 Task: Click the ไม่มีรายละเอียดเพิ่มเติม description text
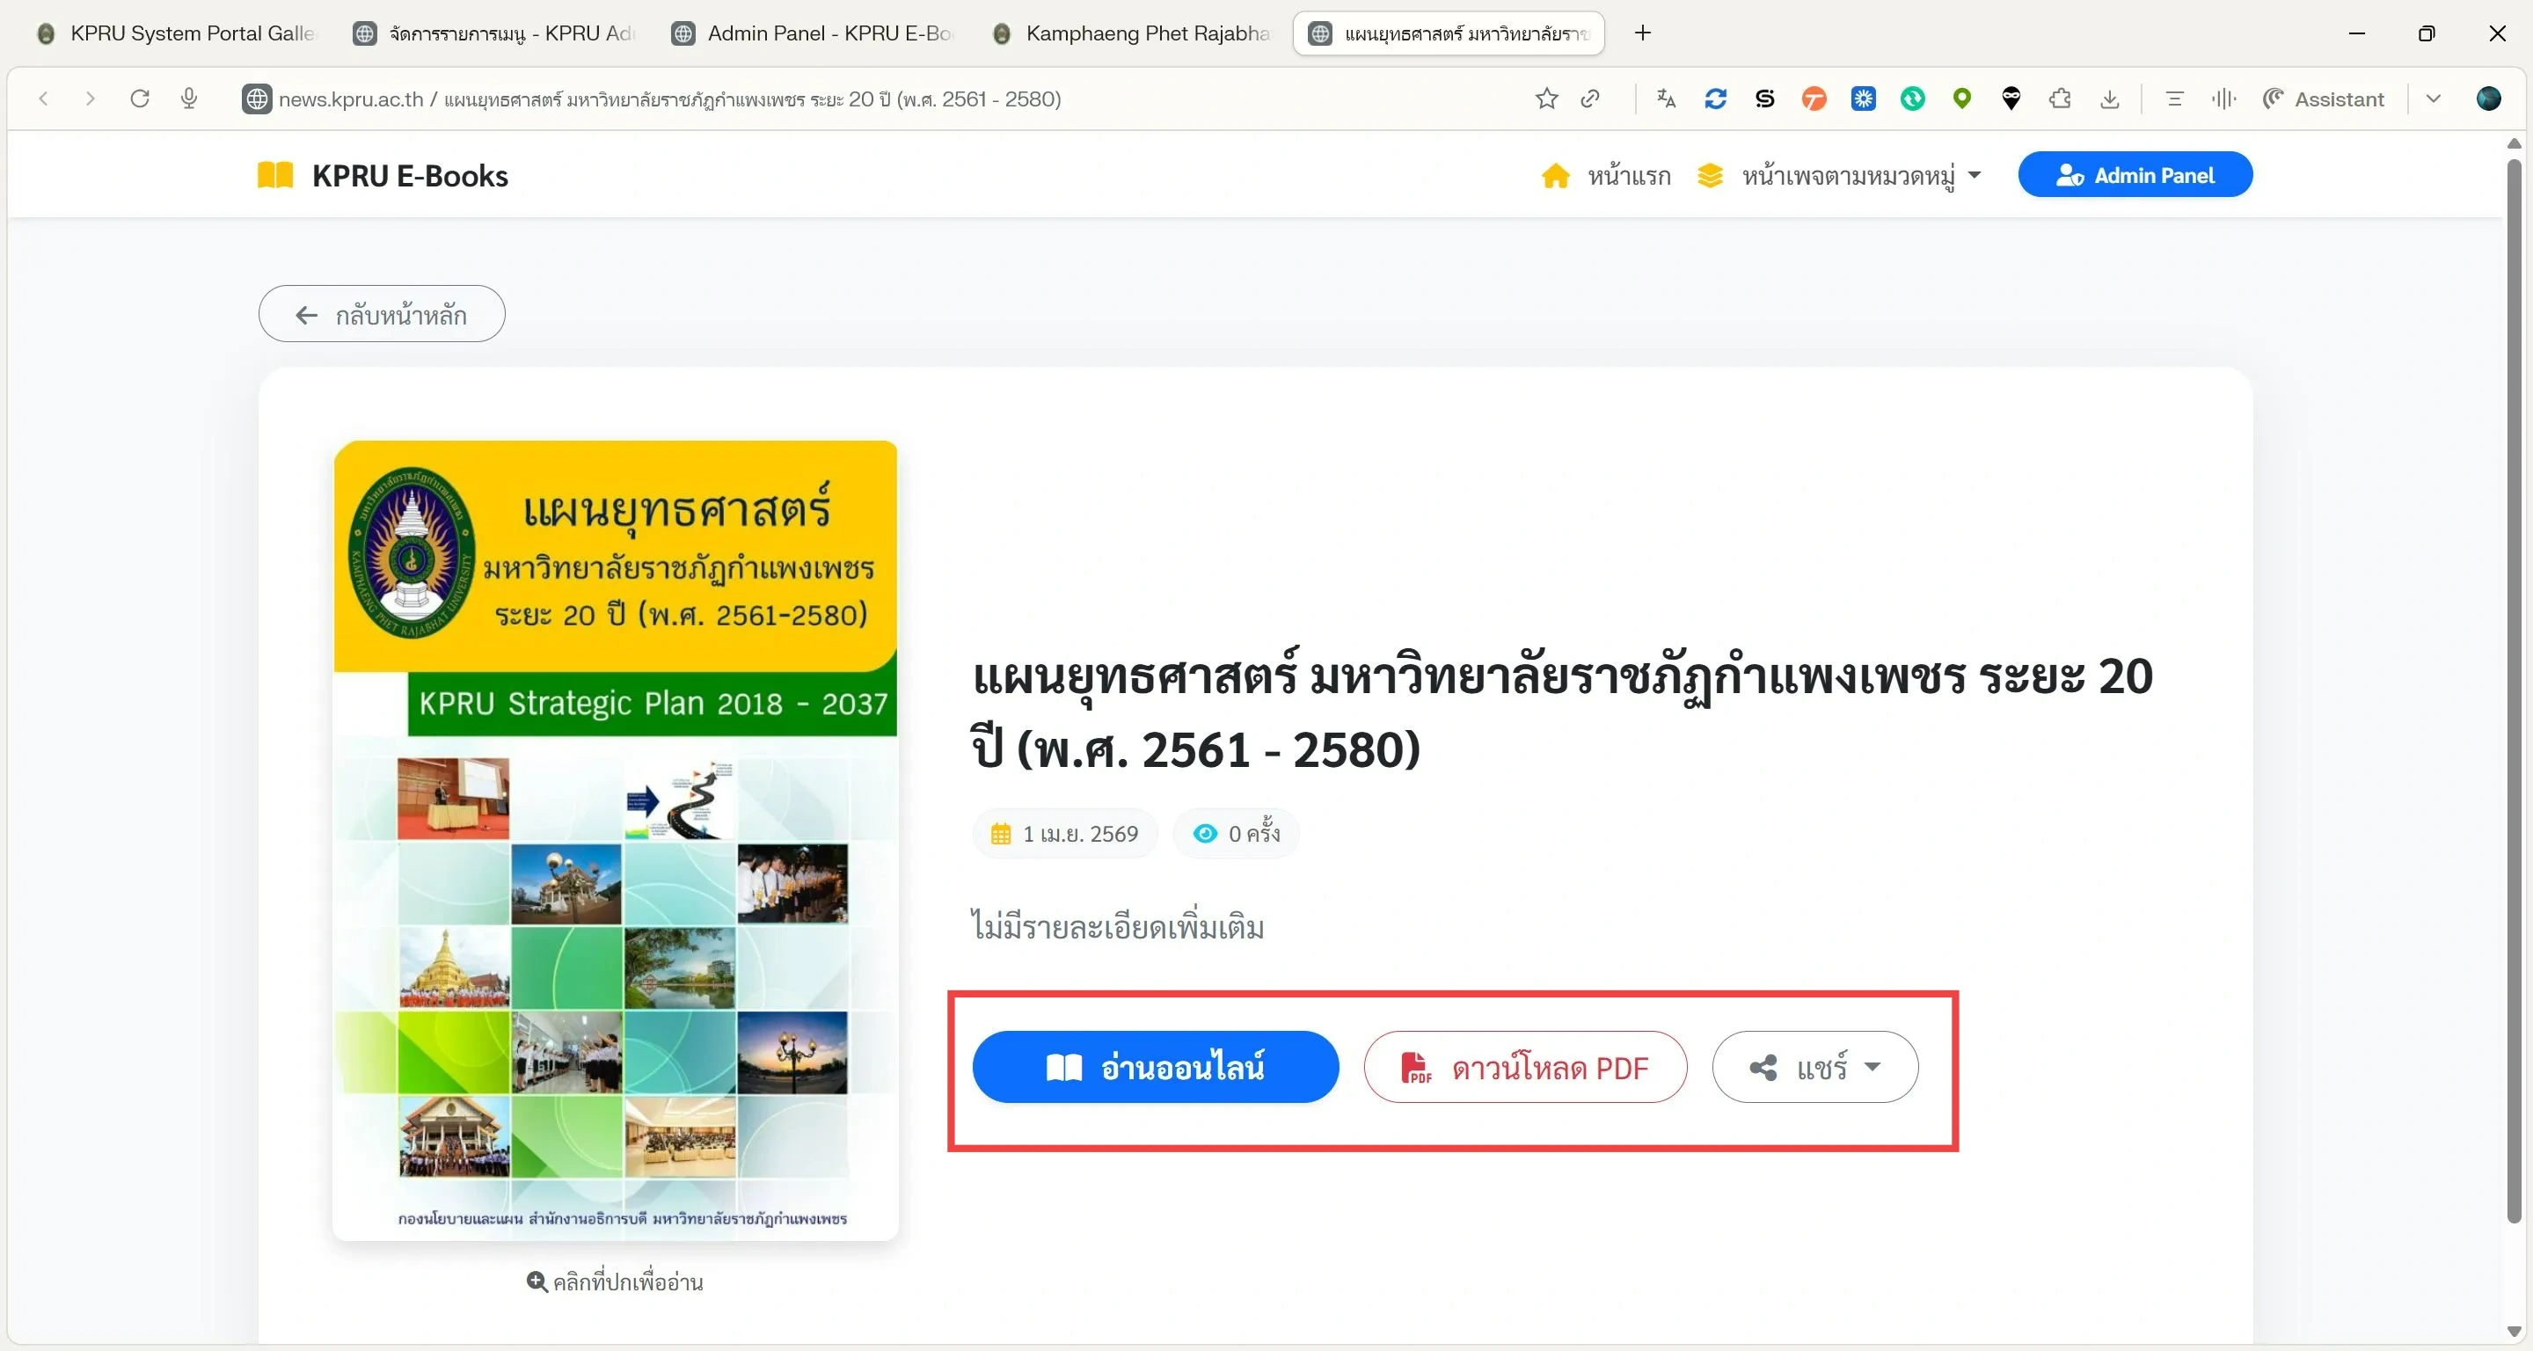pyautogui.click(x=1117, y=926)
